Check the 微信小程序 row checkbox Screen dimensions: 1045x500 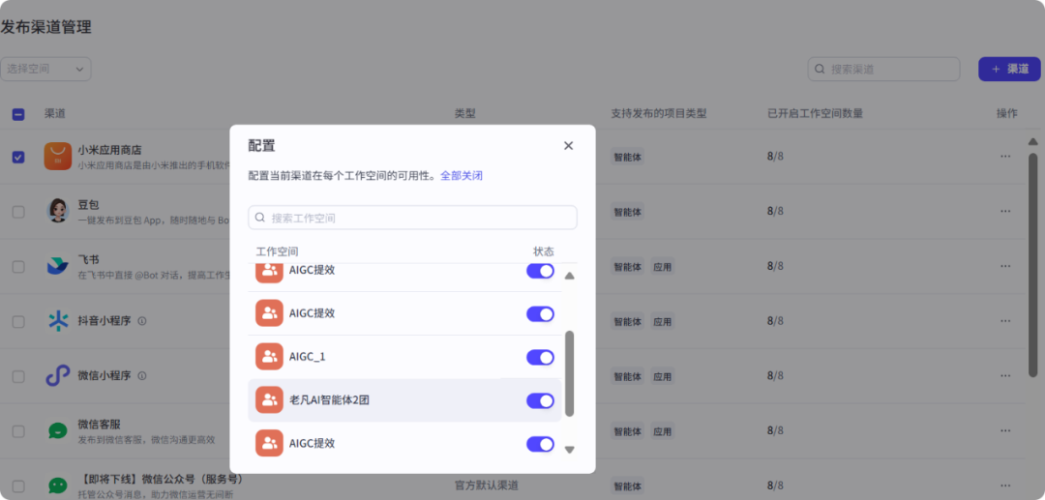(18, 376)
